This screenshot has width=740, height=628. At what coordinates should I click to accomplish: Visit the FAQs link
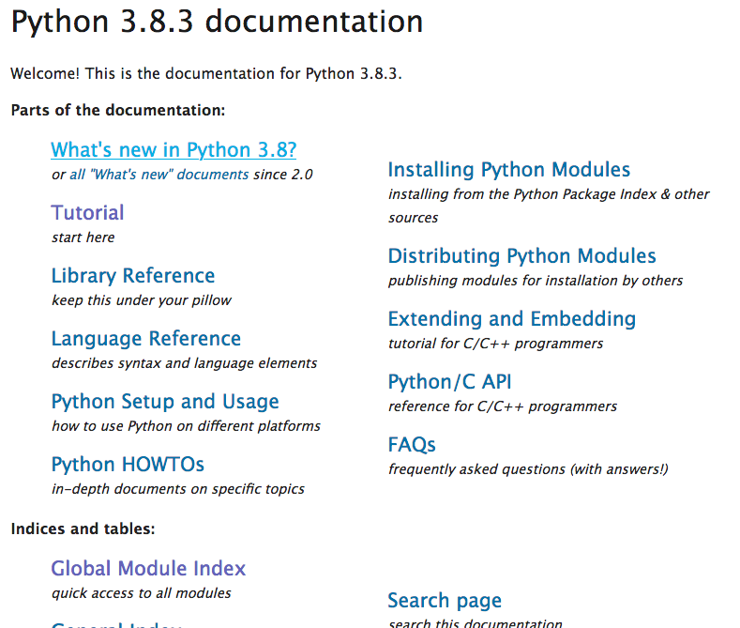[412, 445]
